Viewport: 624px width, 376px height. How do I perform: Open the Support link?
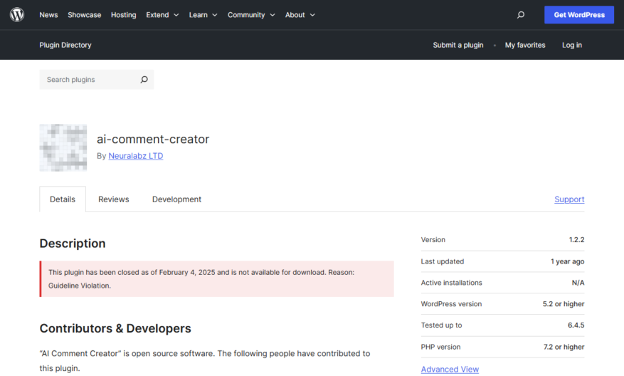[x=569, y=199]
